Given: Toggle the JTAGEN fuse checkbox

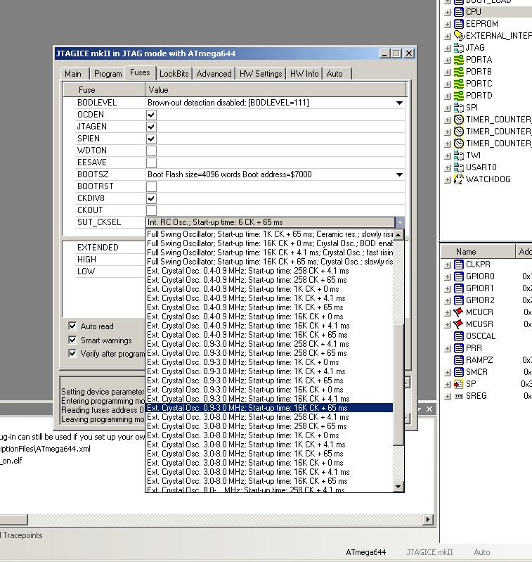Looking at the screenshot, I should tap(151, 127).
